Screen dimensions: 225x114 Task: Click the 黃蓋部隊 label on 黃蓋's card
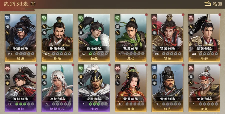tap(204, 99)
